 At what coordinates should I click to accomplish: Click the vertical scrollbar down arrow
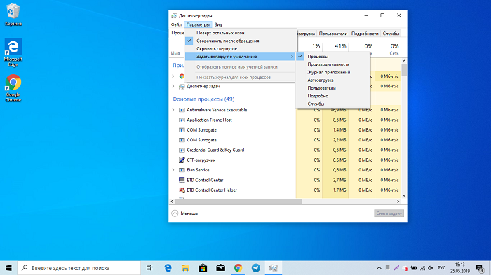click(x=404, y=195)
